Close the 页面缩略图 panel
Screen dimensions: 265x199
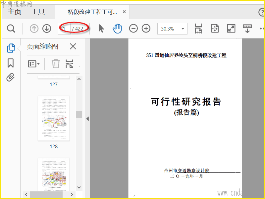pos(73,46)
